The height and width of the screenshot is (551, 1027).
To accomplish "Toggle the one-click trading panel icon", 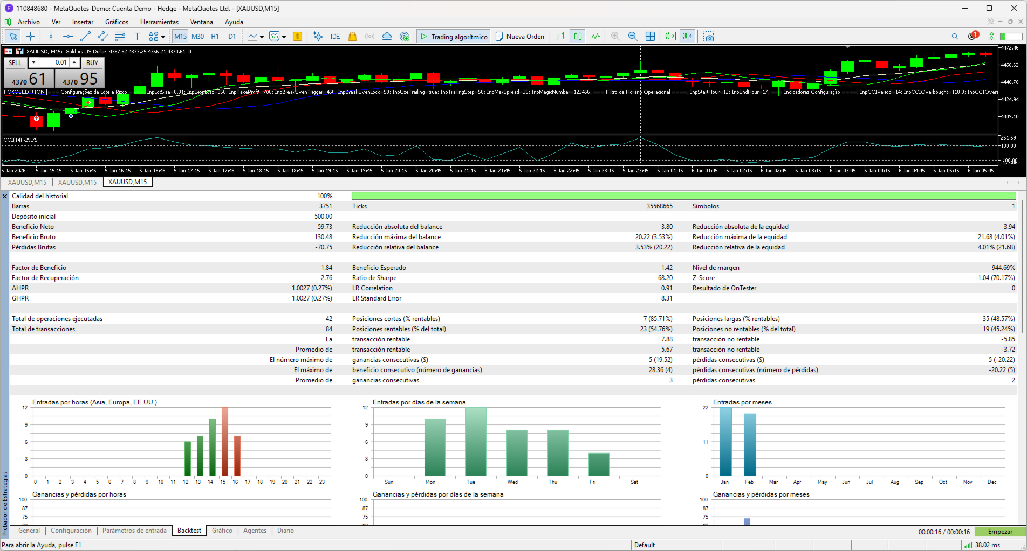I will [19, 52].
